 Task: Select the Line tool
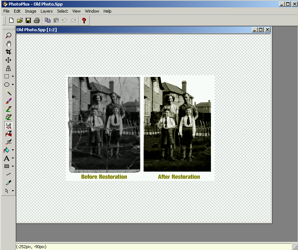[x=8, y=174]
